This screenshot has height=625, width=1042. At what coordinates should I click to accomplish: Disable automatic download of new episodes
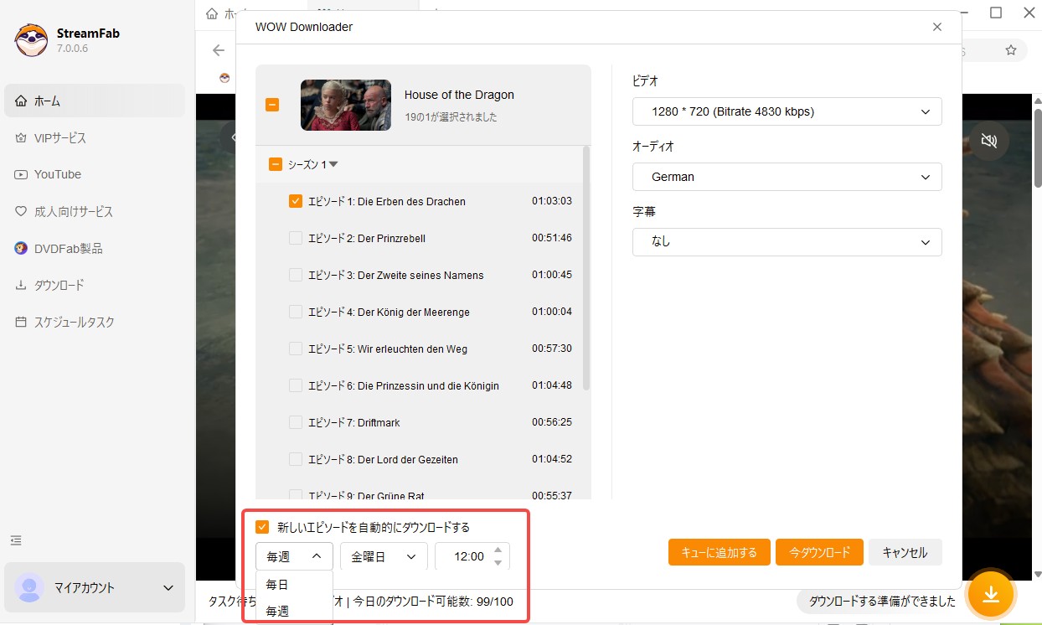coord(260,526)
